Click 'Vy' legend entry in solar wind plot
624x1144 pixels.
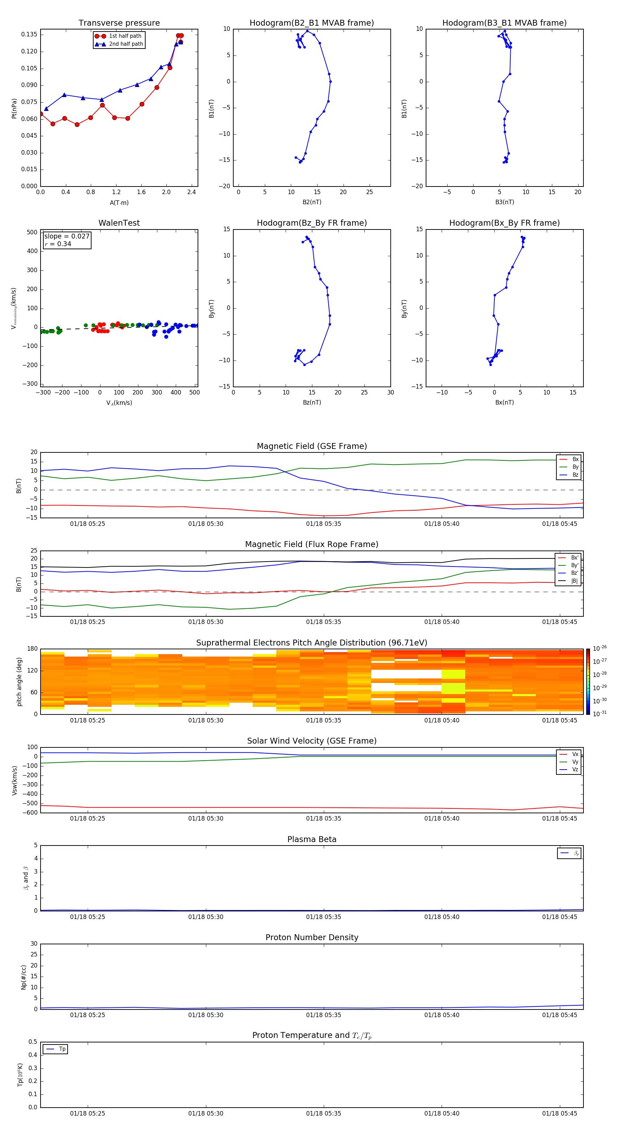point(569,762)
